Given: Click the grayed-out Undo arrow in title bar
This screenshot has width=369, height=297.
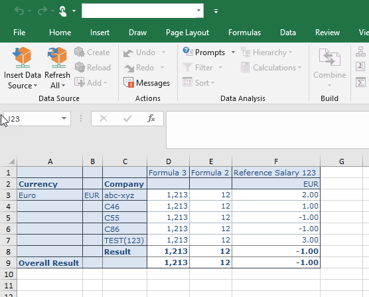Looking at the screenshot, I should pyautogui.click(x=19, y=11).
